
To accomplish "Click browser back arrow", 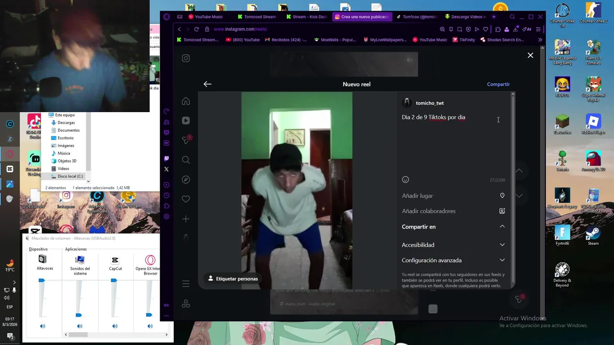I will (179, 29).
